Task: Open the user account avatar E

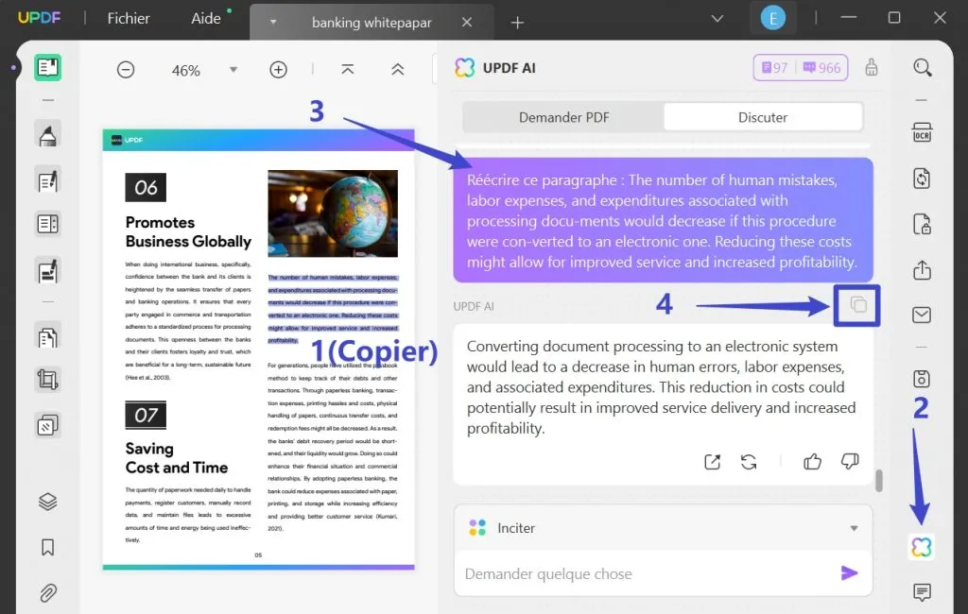Action: point(773,18)
